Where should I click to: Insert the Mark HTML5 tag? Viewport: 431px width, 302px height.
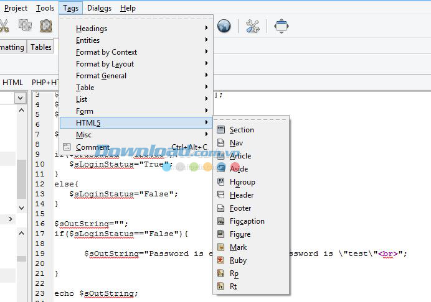coord(238,247)
